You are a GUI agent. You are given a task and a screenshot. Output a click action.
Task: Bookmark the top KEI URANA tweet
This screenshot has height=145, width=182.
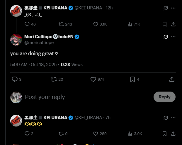coord(165,24)
